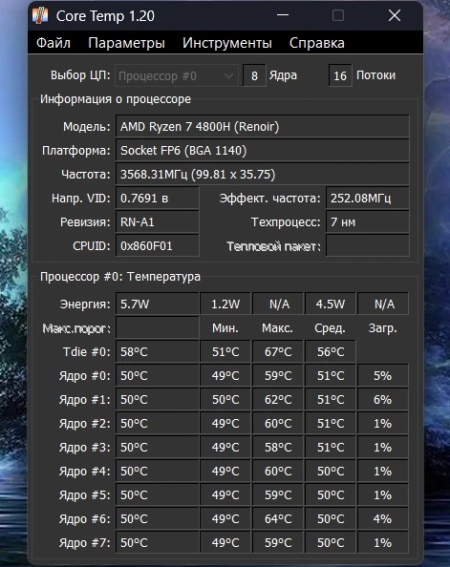Image resolution: width=450 pixels, height=567 pixels.
Task: Open the Инструменты menu
Action: click(227, 43)
